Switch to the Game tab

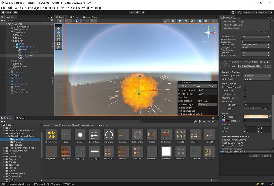pos(74,17)
